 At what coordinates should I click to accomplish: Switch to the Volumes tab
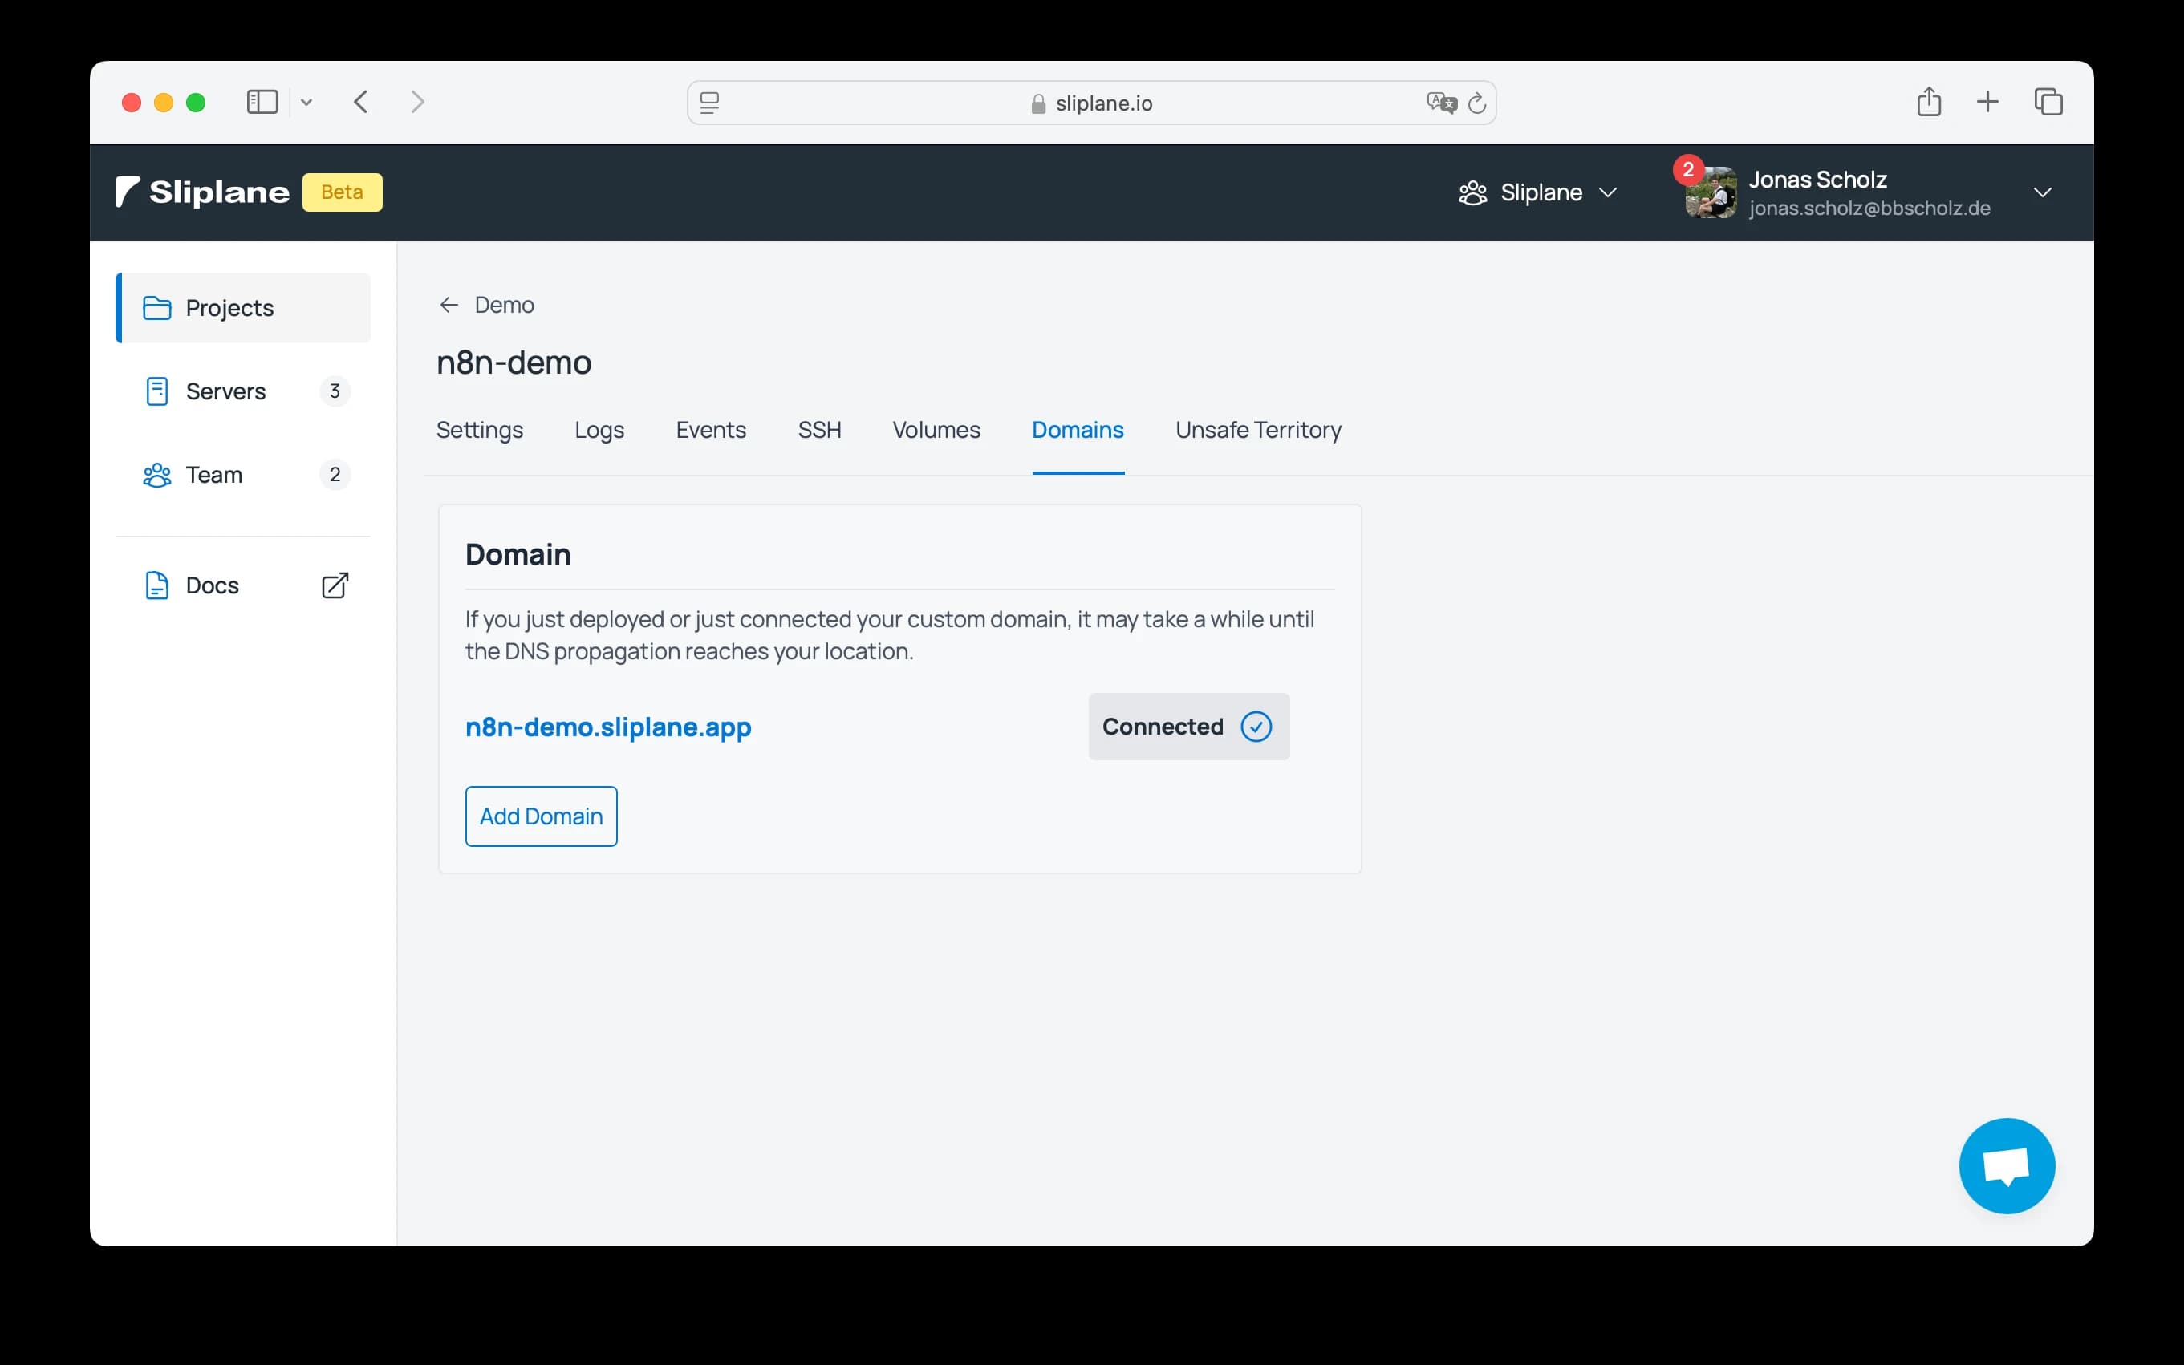pos(936,430)
